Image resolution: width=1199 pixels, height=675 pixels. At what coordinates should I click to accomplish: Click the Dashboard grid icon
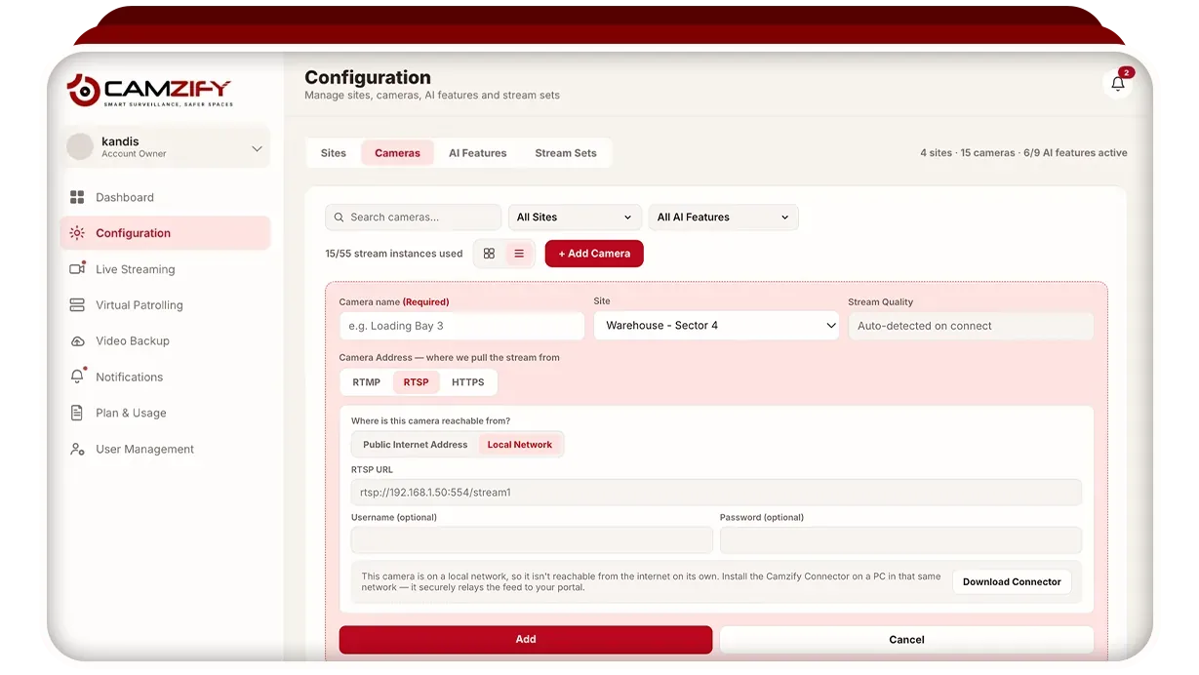77,197
